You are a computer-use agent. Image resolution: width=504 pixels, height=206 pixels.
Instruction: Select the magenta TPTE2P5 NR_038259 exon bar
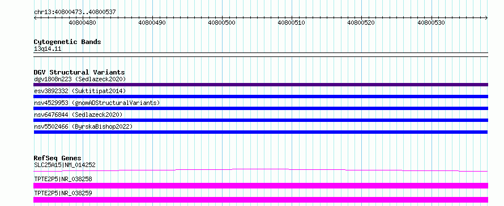[x=260, y=200]
